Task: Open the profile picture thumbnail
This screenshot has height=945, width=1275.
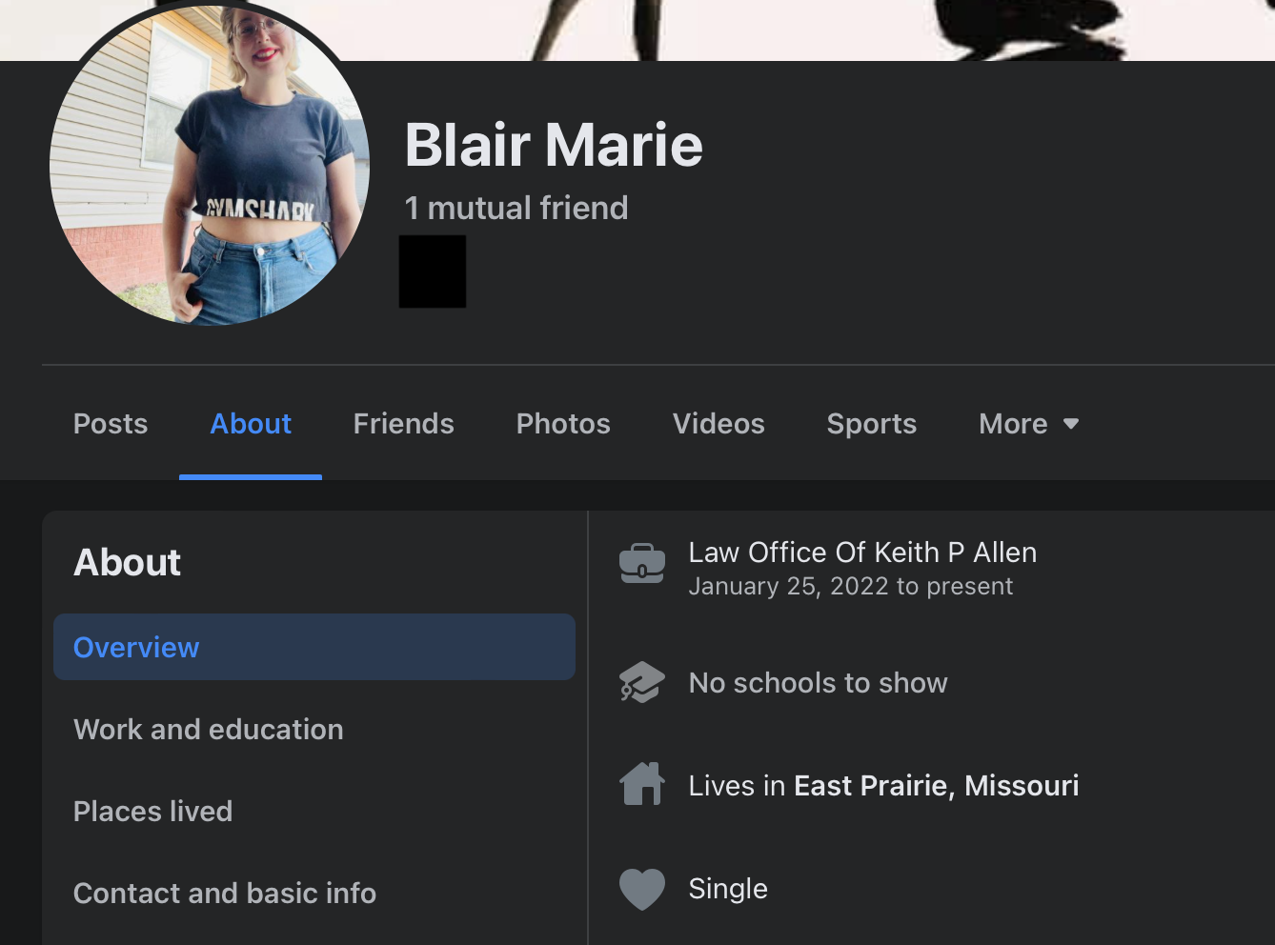Action: click(x=210, y=164)
